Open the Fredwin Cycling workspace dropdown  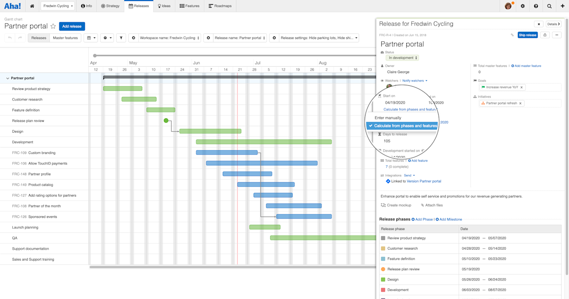58,6
